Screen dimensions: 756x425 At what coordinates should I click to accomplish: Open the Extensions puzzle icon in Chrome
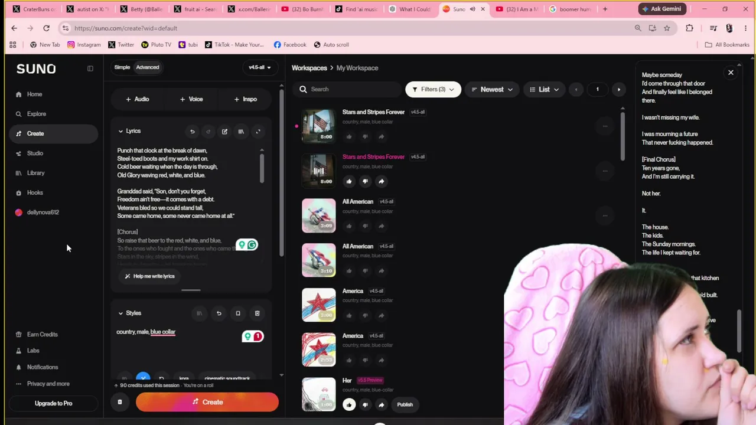689,28
